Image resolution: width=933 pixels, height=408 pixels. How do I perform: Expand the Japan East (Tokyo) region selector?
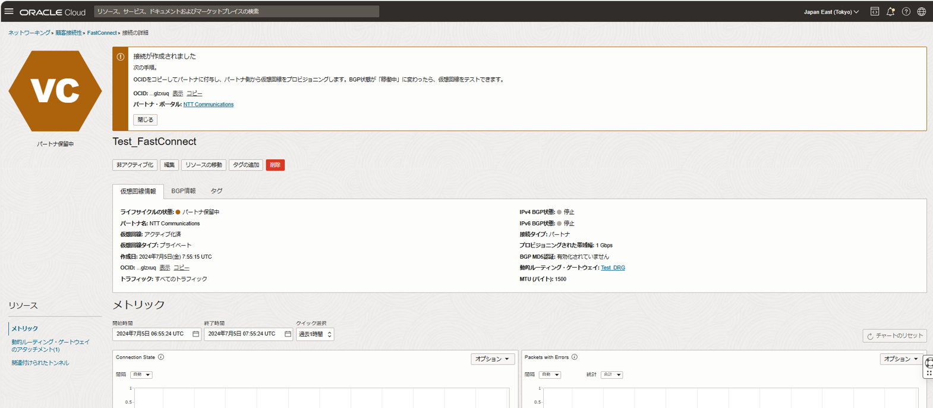831,12
